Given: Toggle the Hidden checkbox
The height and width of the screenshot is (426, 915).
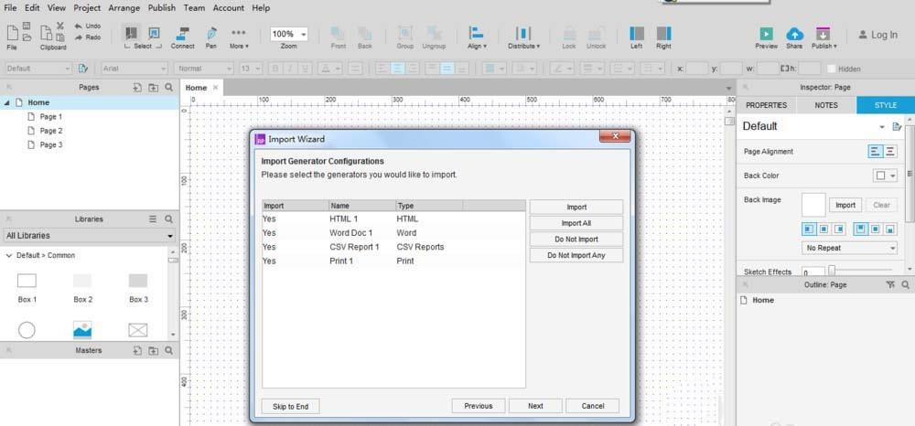Looking at the screenshot, I should click(831, 69).
